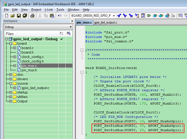
Task: Expand the gpio_led_output.c tree node
Action: point(15,88)
